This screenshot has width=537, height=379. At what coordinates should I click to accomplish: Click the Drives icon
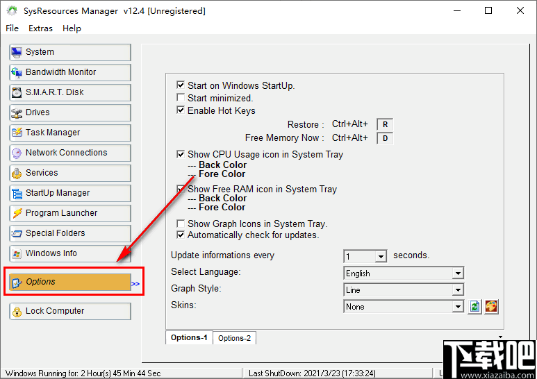pos(17,112)
